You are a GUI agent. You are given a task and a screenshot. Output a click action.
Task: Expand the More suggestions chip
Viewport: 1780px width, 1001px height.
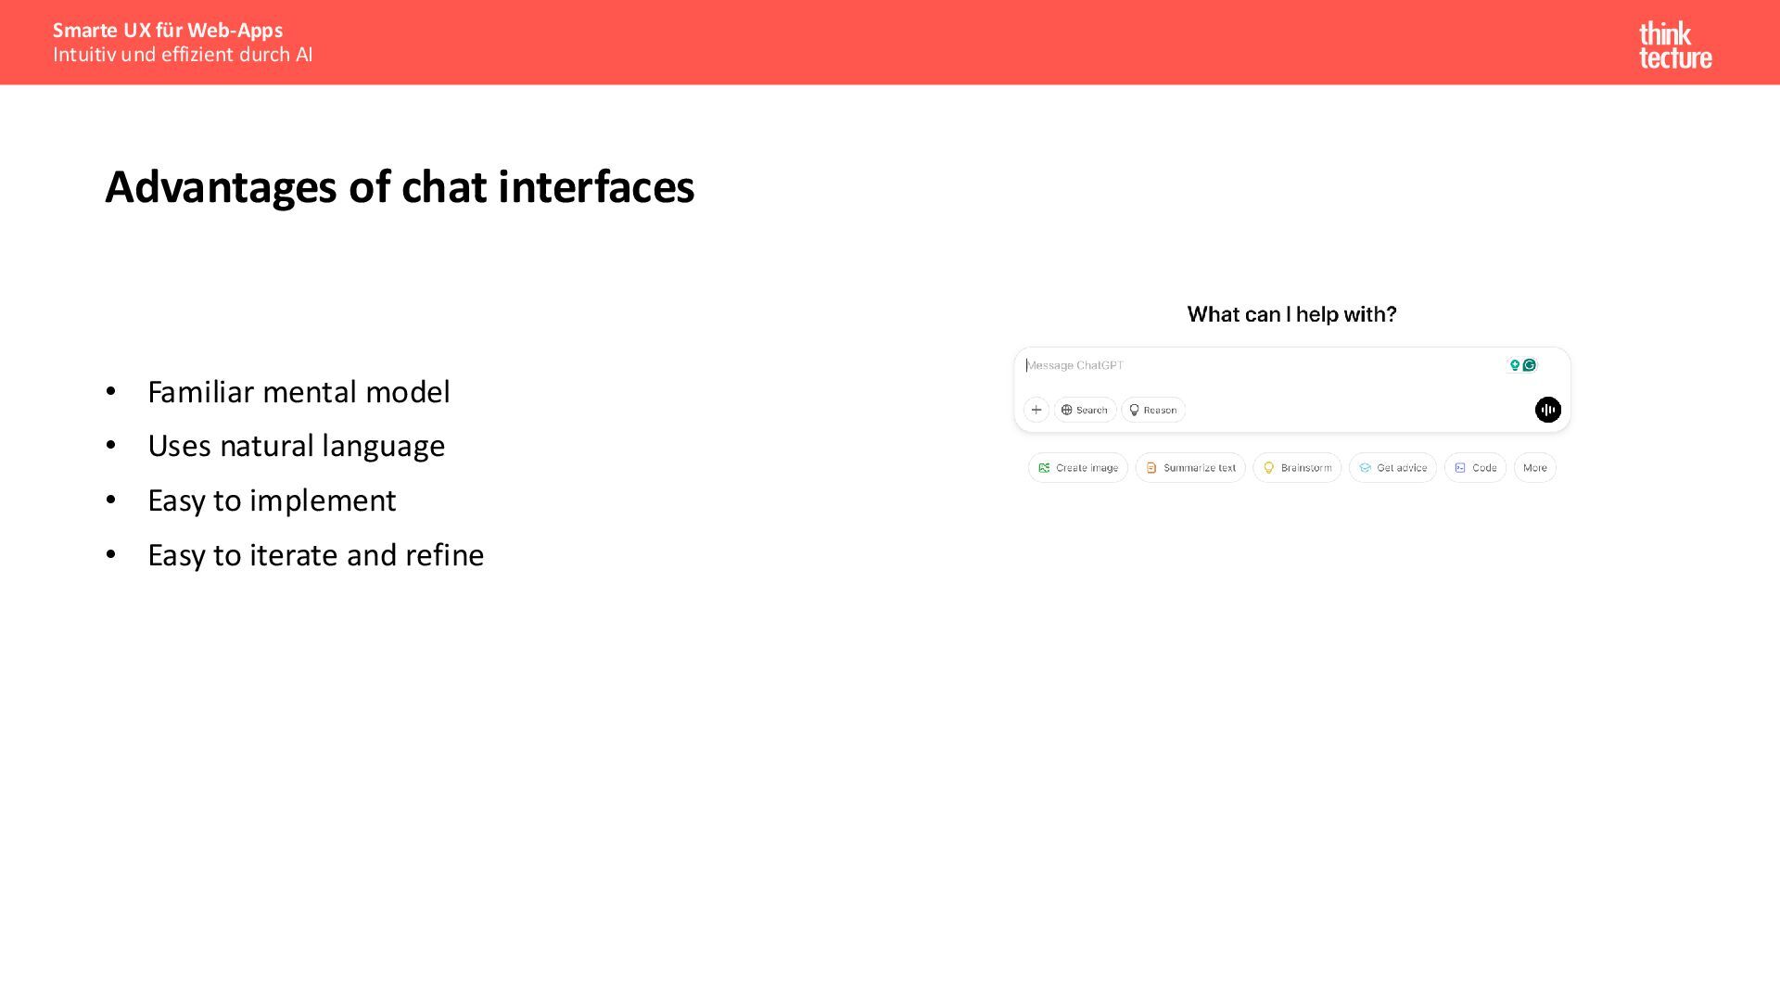coord(1534,468)
